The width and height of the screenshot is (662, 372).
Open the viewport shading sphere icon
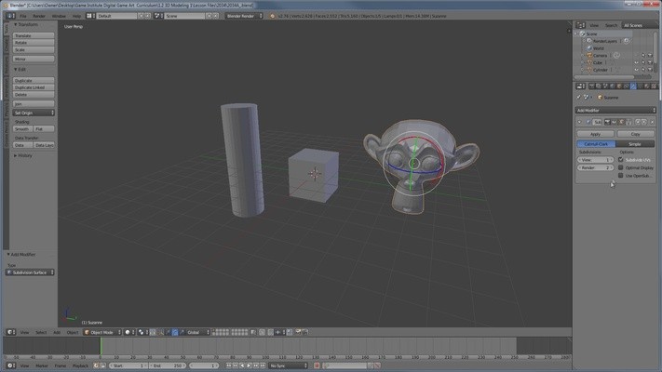click(128, 332)
